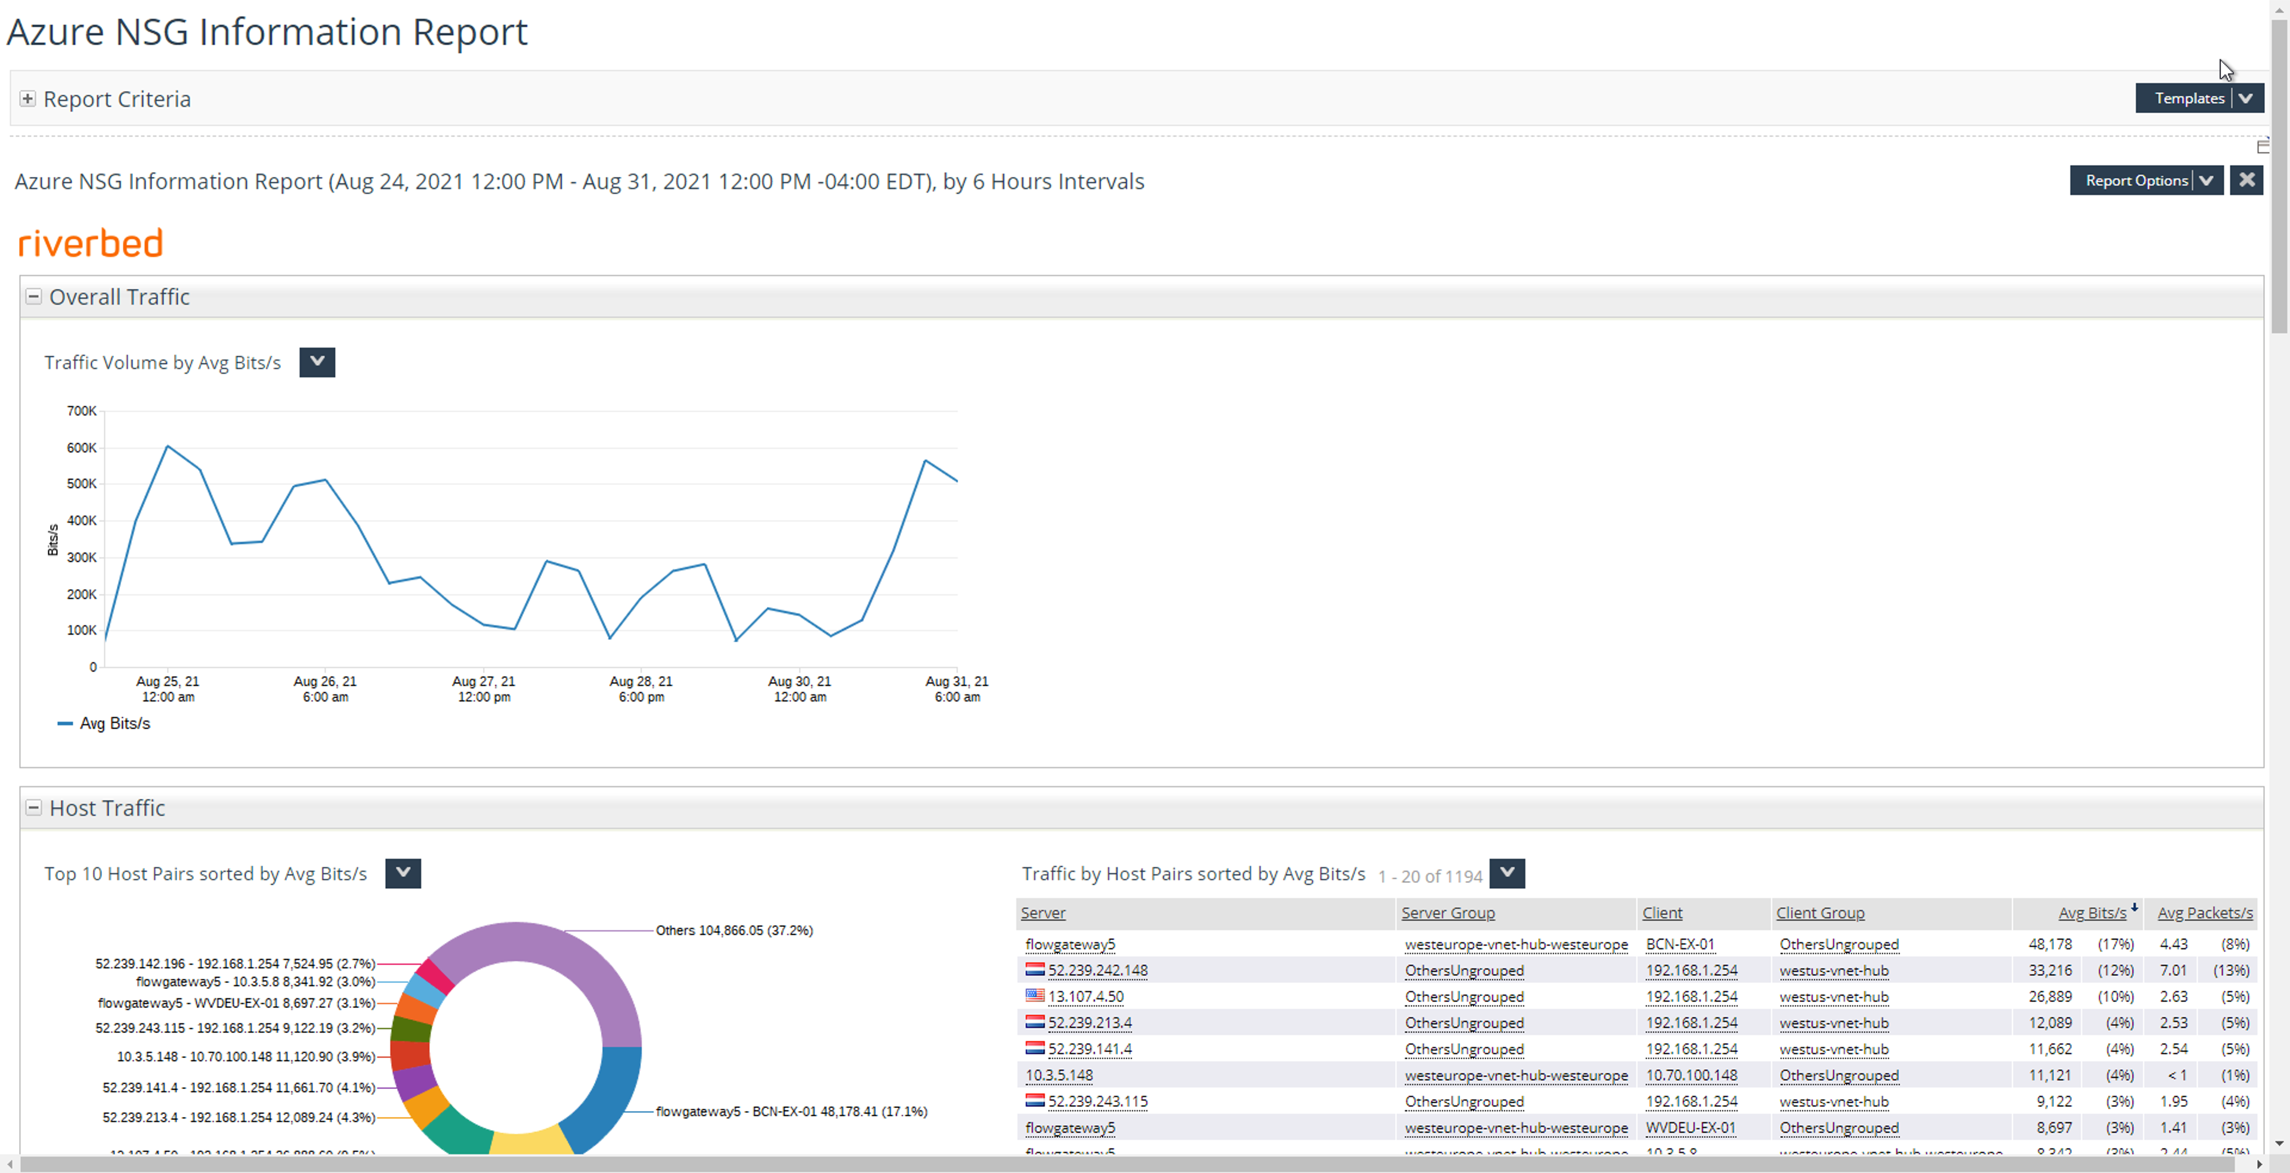Screen dimensions: 2290x1173
Task: Collapse the Overall Traffic section
Action: [x=33, y=297]
